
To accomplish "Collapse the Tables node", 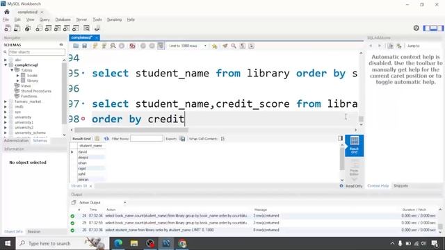I will pos(12,70).
